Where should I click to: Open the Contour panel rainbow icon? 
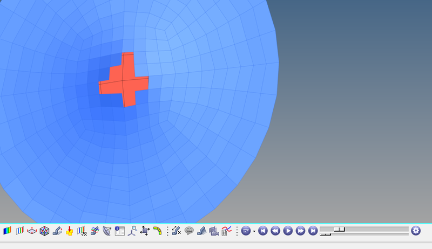7,231
